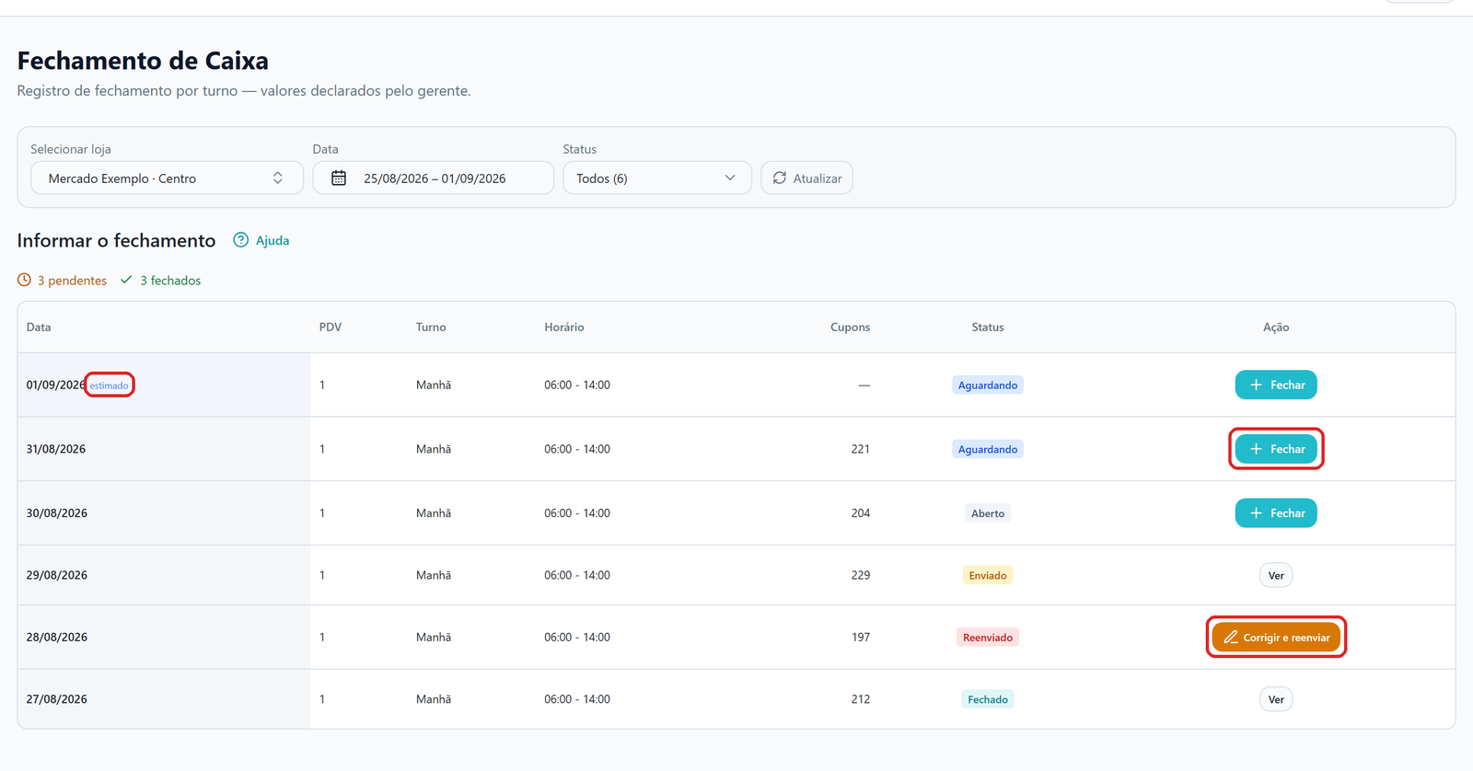Click Fechar for 31/08/2026 row

pos(1276,449)
